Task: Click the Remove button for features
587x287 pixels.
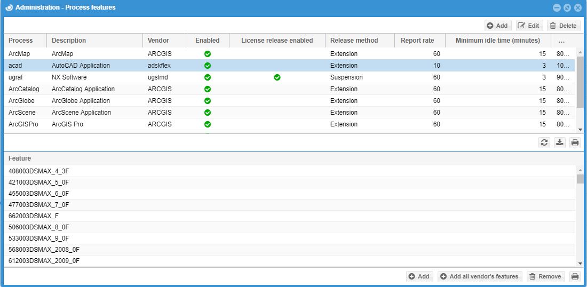Action: pos(545,276)
